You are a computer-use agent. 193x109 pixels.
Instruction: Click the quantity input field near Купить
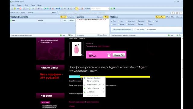[109, 56]
